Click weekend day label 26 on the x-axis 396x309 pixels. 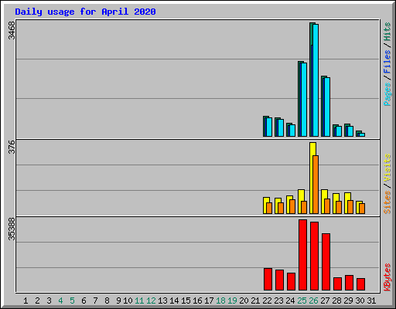coord(313,301)
